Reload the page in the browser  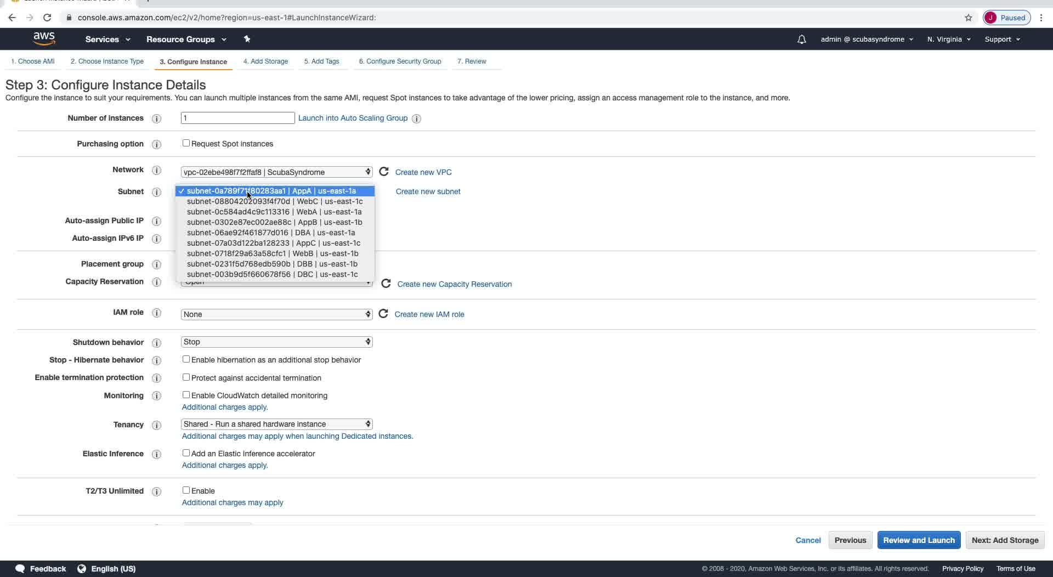(47, 18)
